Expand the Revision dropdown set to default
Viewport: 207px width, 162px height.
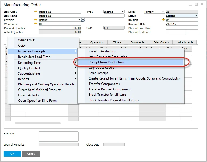click(x=79, y=20)
